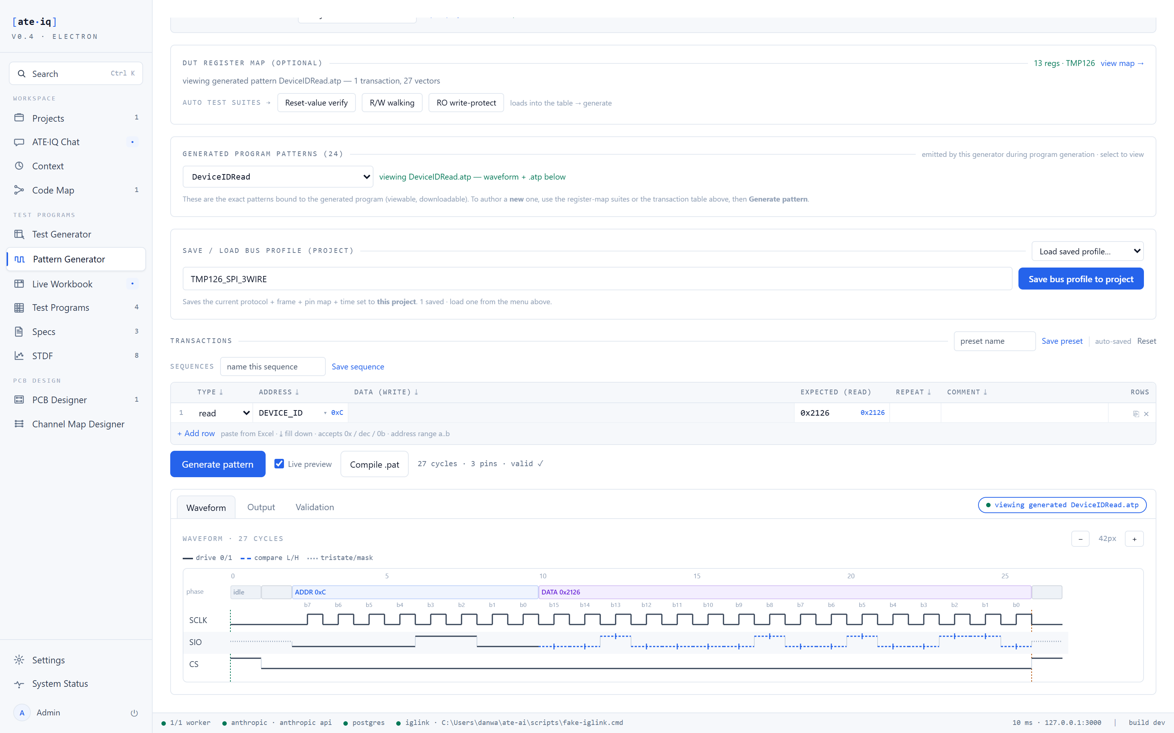This screenshot has width=1174, height=733.
Task: Click the System Status pulse icon
Action: (19, 684)
